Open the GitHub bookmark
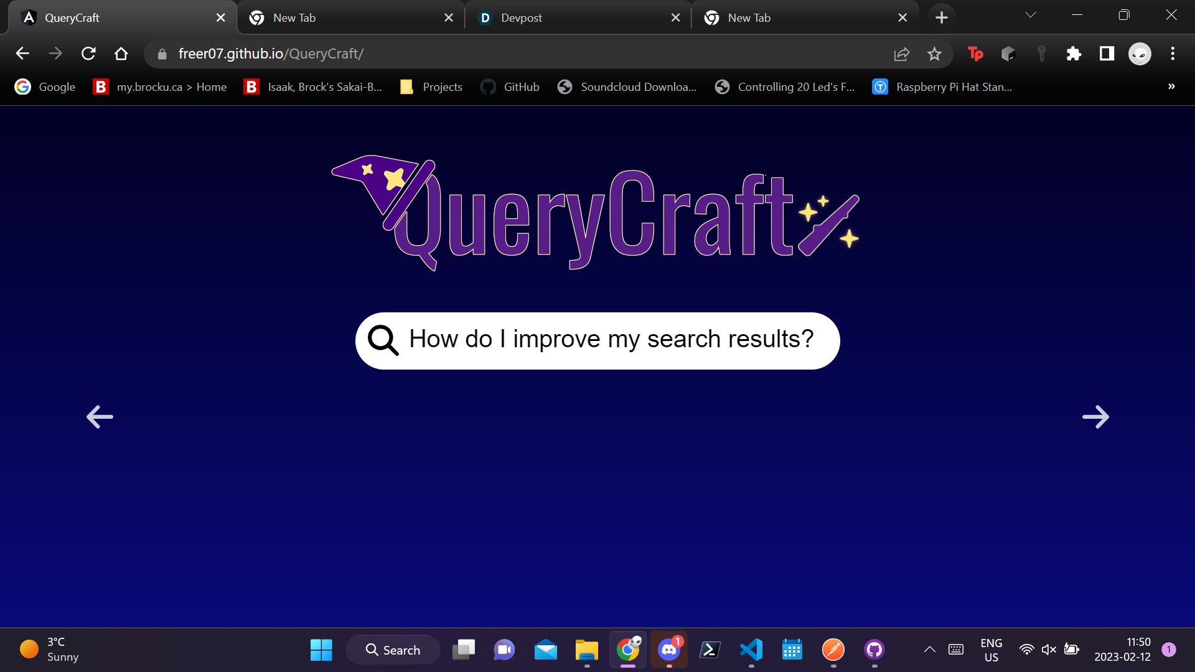The width and height of the screenshot is (1195, 672). coord(510,87)
